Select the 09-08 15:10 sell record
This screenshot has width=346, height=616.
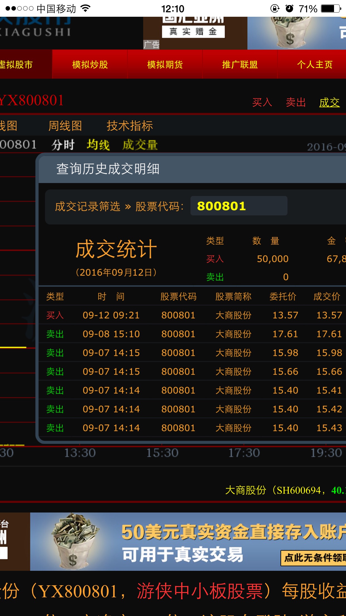click(x=192, y=334)
